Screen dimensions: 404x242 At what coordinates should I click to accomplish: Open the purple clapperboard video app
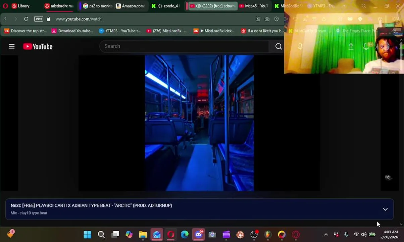[x=226, y=235]
